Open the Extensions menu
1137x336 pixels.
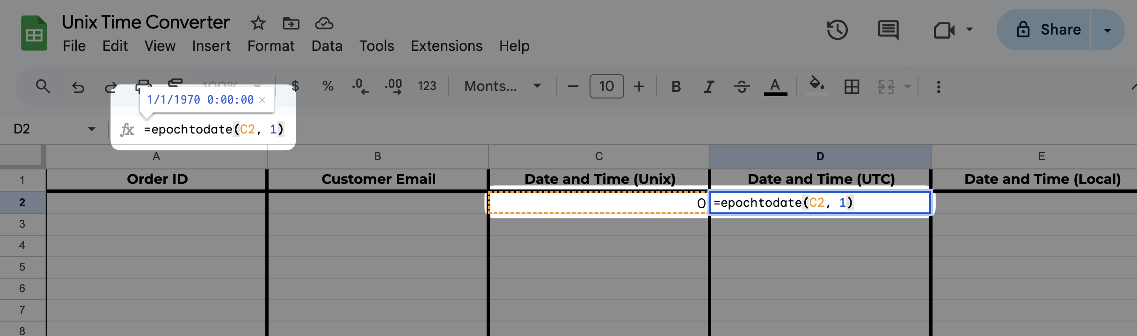[x=446, y=46]
